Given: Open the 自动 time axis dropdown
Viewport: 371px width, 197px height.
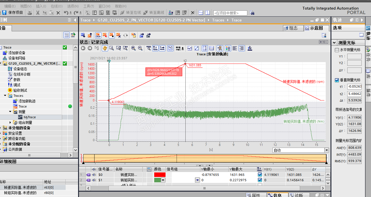Looking at the screenshot, I should (327, 150).
